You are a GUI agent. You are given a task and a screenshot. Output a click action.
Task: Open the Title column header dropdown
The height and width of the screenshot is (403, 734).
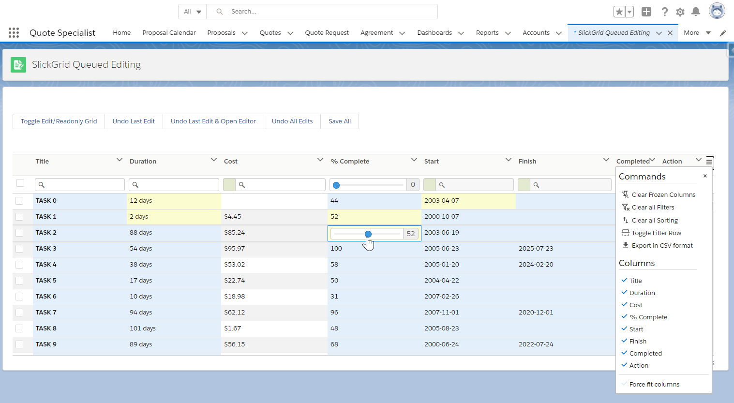(x=119, y=160)
